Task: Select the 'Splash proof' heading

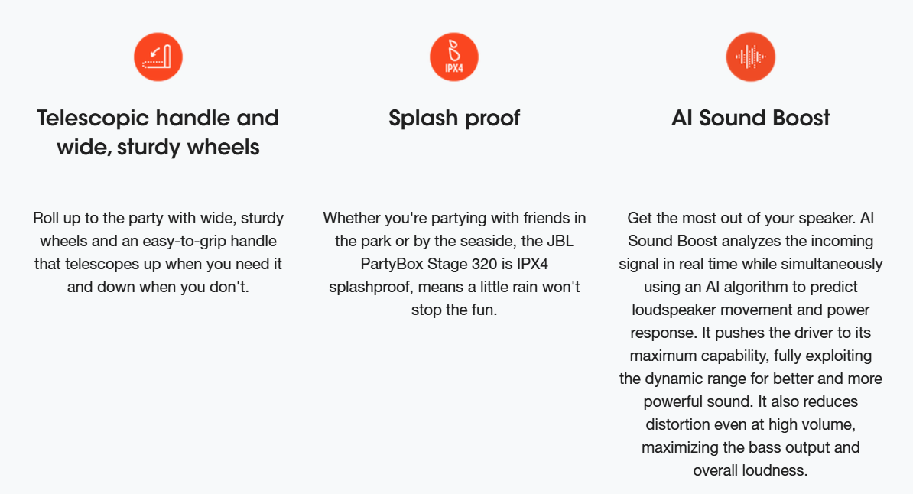Action: click(454, 119)
